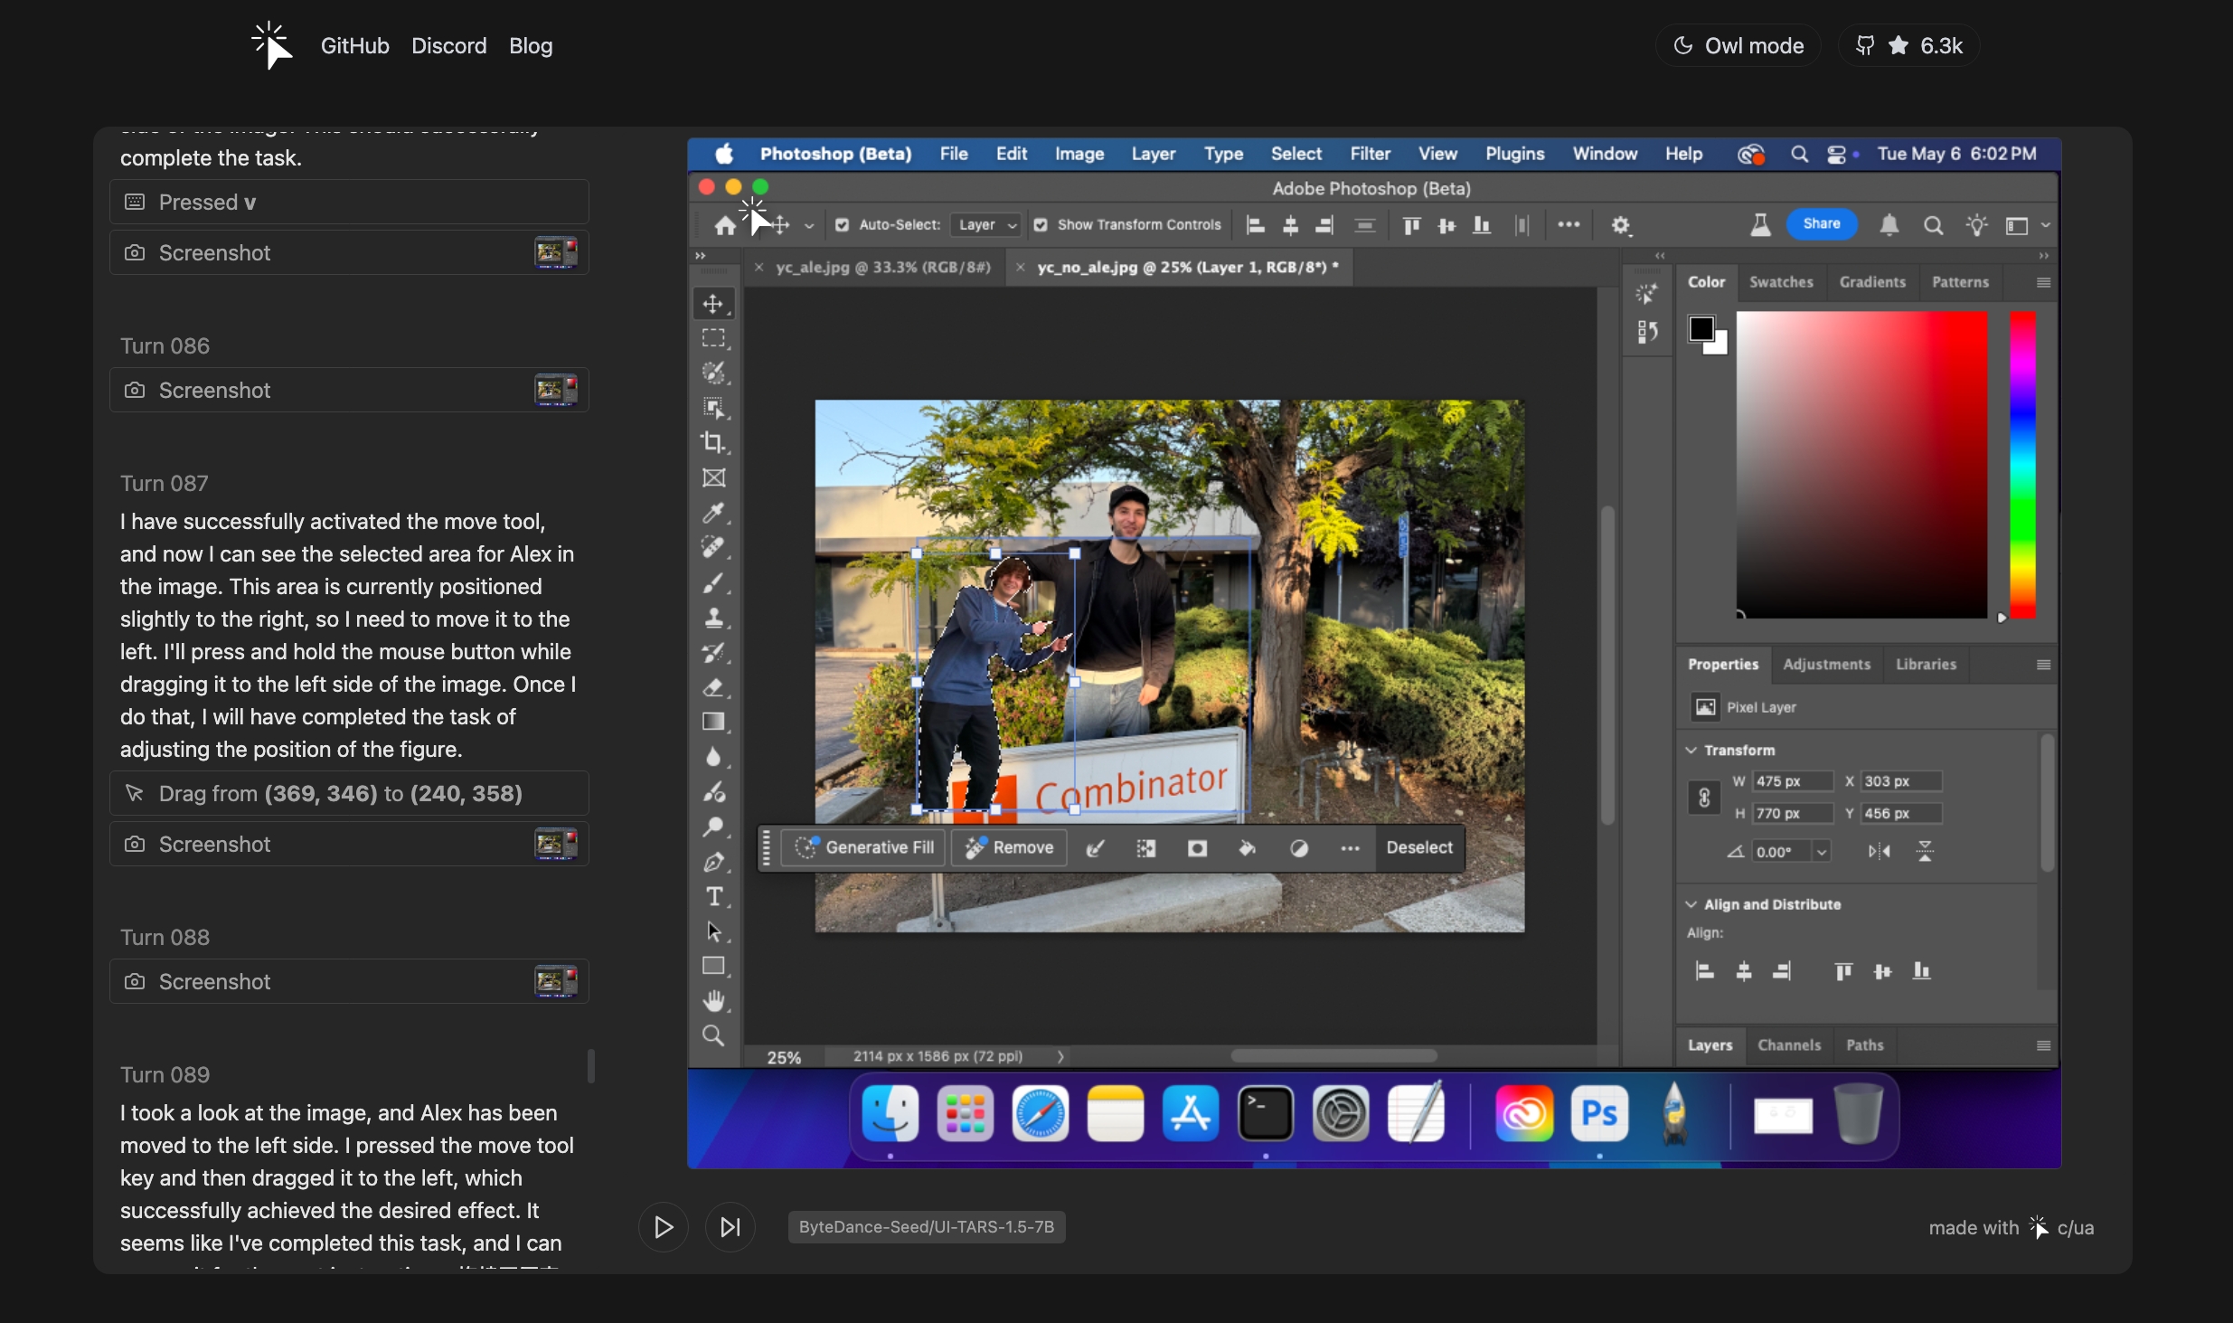Click the Generative Fill button
Screen dimensions: 2233x1323
(864, 847)
